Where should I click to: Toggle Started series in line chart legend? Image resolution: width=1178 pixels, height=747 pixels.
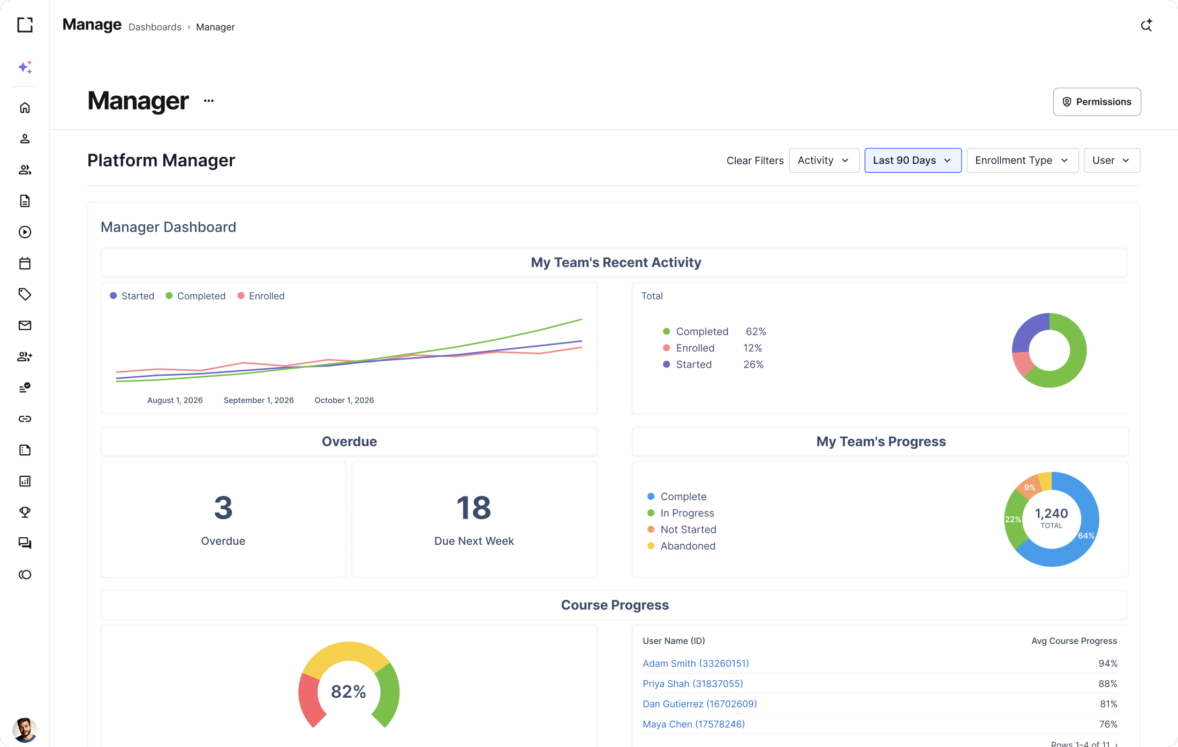132,296
